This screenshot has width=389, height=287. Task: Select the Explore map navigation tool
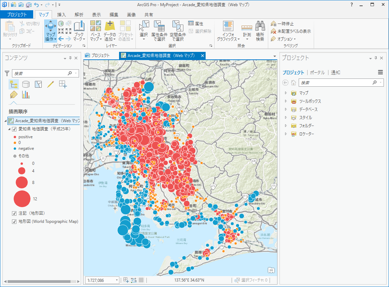[50, 31]
